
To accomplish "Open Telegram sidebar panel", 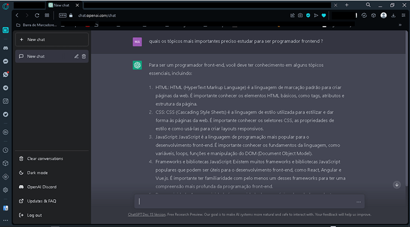I will tap(6, 88).
